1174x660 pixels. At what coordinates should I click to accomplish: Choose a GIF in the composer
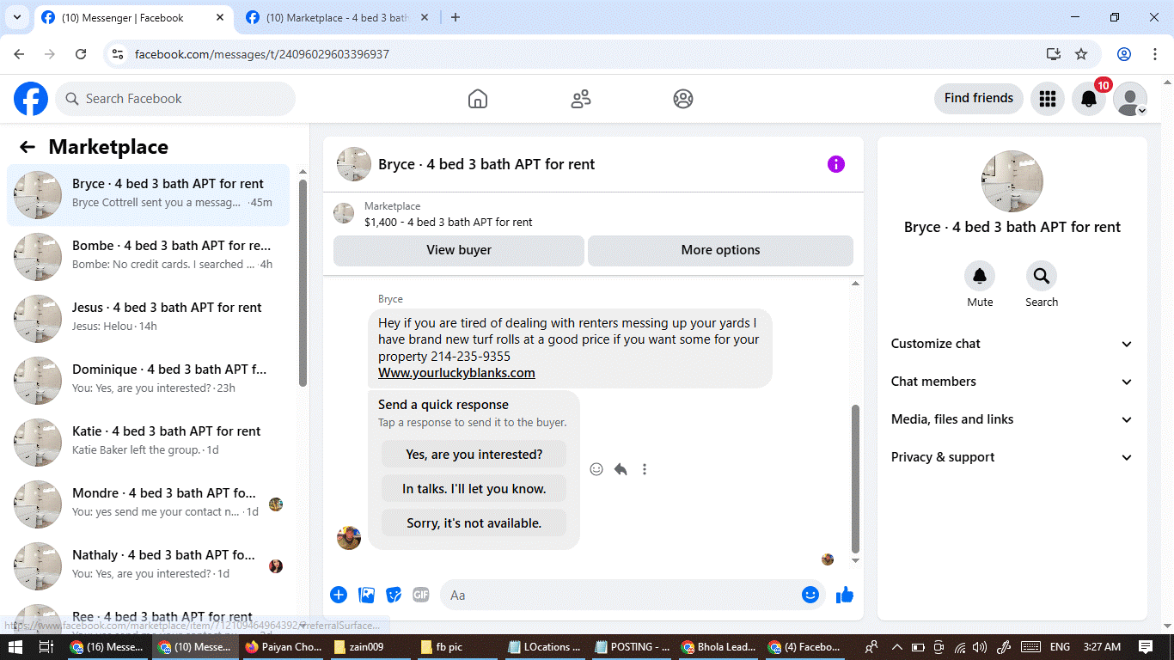(420, 595)
